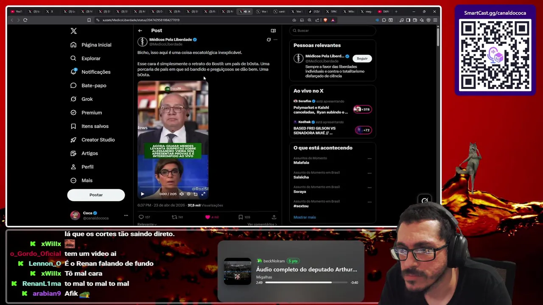Open the post's more options menu
The height and width of the screenshot is (305, 543).
click(275, 39)
